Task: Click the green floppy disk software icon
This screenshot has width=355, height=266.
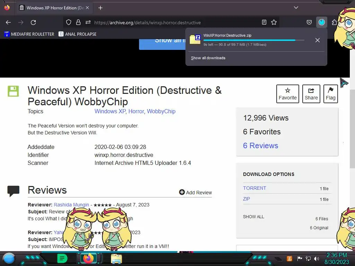Action: 14,91
